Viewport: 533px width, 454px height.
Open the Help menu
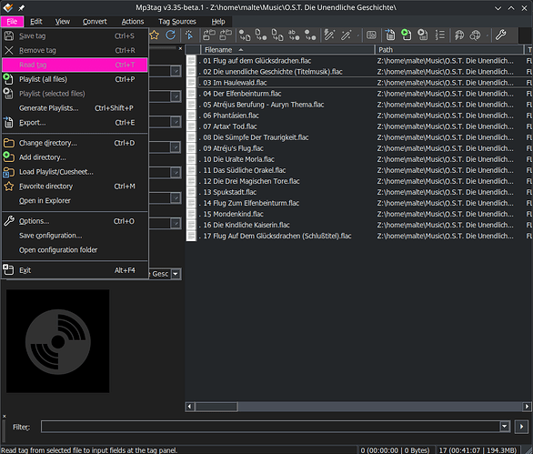coord(218,22)
